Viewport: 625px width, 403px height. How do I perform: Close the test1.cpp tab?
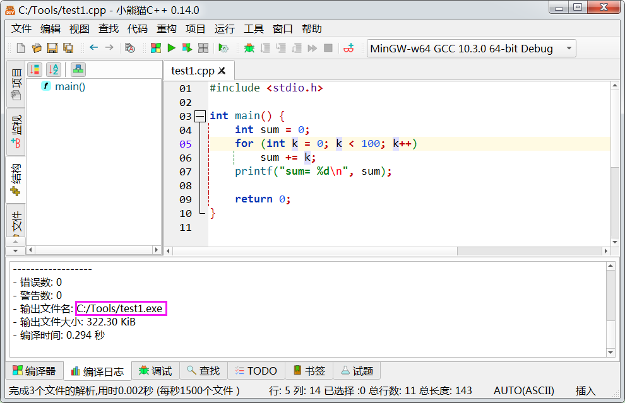222,71
